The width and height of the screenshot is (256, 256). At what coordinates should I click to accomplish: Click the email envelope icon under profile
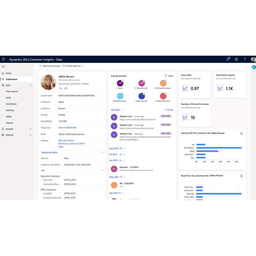(66, 88)
